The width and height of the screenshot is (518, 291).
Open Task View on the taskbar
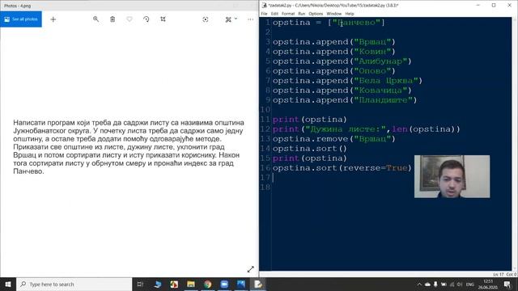point(140,284)
